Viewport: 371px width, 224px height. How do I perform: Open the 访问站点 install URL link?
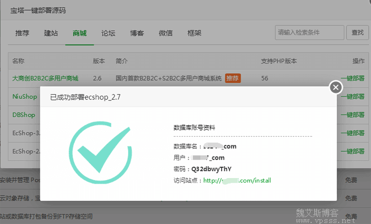pos(237,181)
